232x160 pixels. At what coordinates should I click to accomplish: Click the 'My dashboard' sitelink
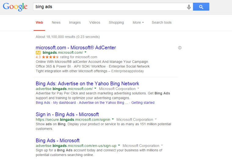[x=64, y=103]
